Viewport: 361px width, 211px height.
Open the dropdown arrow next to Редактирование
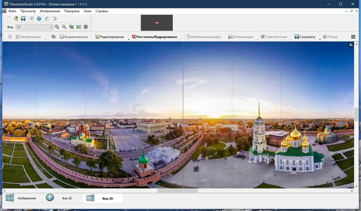(x=129, y=39)
